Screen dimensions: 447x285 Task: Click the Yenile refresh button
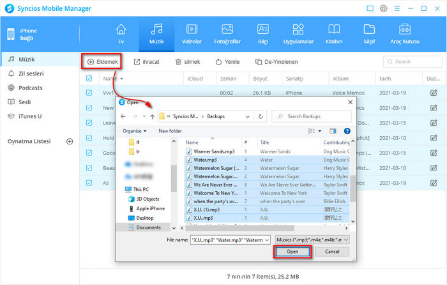pos(227,61)
